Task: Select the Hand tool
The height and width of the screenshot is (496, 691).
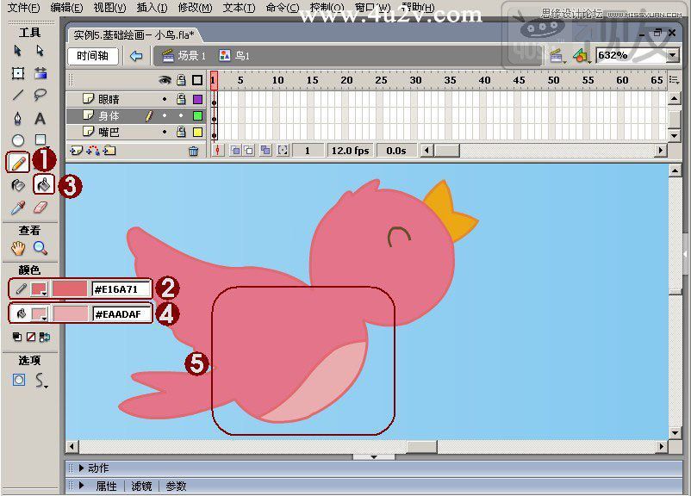Action: coord(17,248)
